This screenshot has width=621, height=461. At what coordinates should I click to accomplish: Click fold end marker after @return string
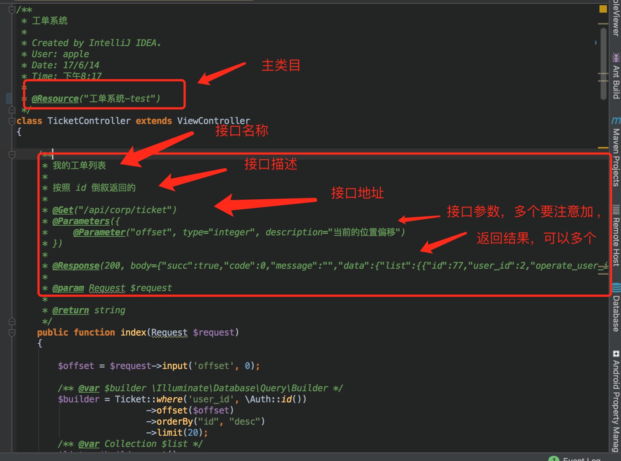point(12,321)
